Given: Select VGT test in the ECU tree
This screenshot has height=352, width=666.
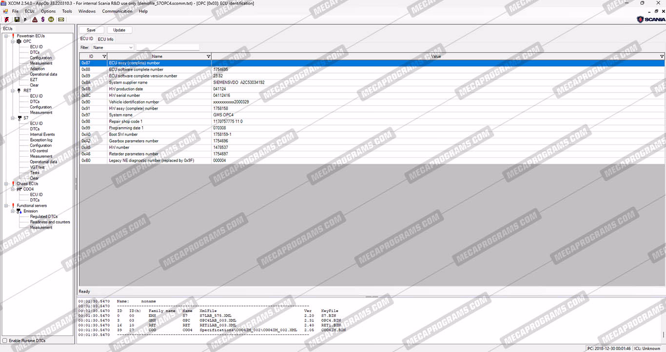Looking at the screenshot, I should (x=37, y=167).
